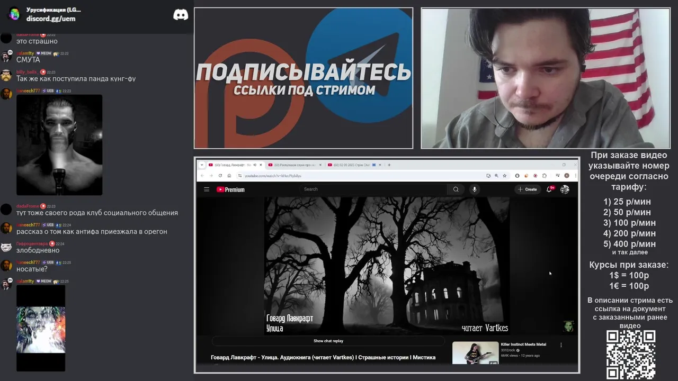The image size is (678, 381).
Task: Click zoom magnifier icon in address bar
Action: 496,176
